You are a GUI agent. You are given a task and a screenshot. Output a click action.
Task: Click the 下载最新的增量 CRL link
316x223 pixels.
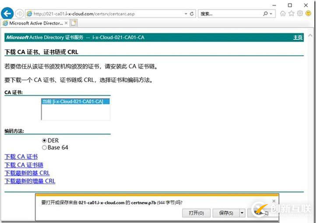coord(30,181)
